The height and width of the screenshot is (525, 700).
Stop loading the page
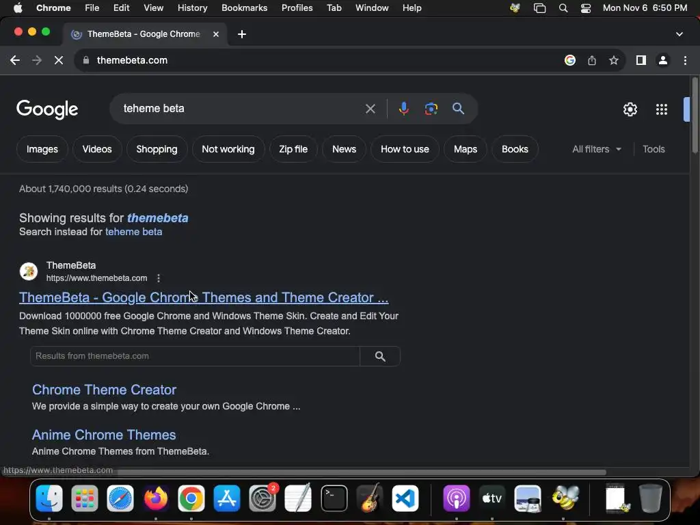[59, 60]
